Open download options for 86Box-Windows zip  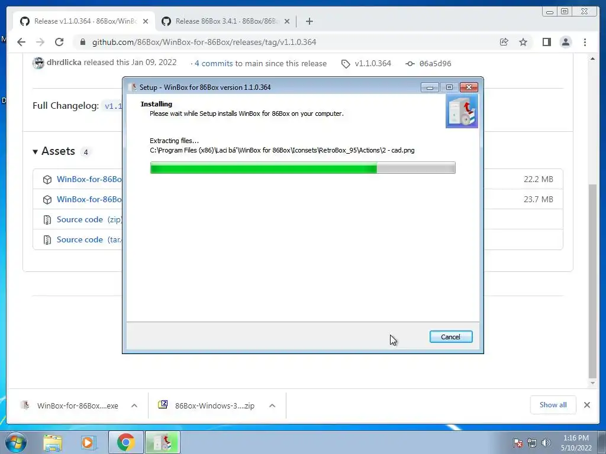272,406
